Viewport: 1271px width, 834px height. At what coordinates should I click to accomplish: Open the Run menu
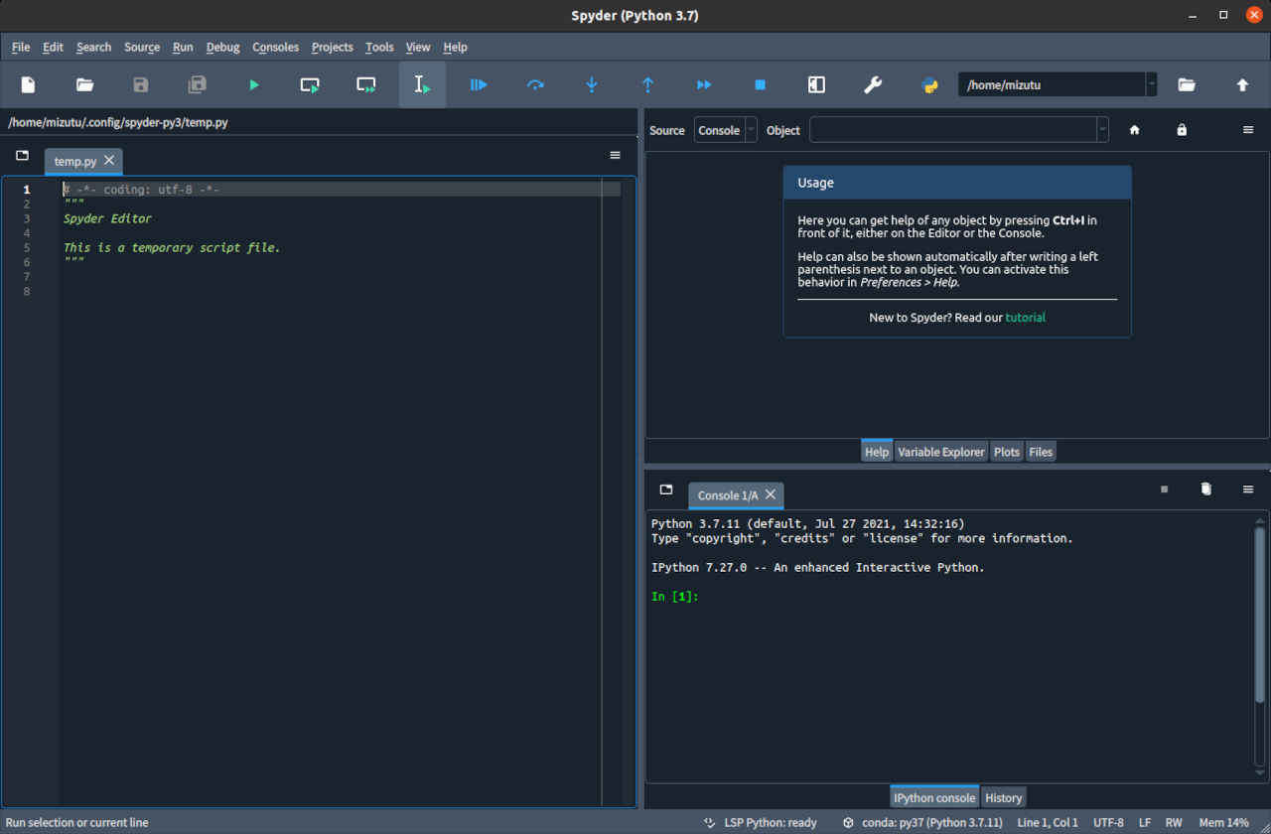(x=183, y=47)
